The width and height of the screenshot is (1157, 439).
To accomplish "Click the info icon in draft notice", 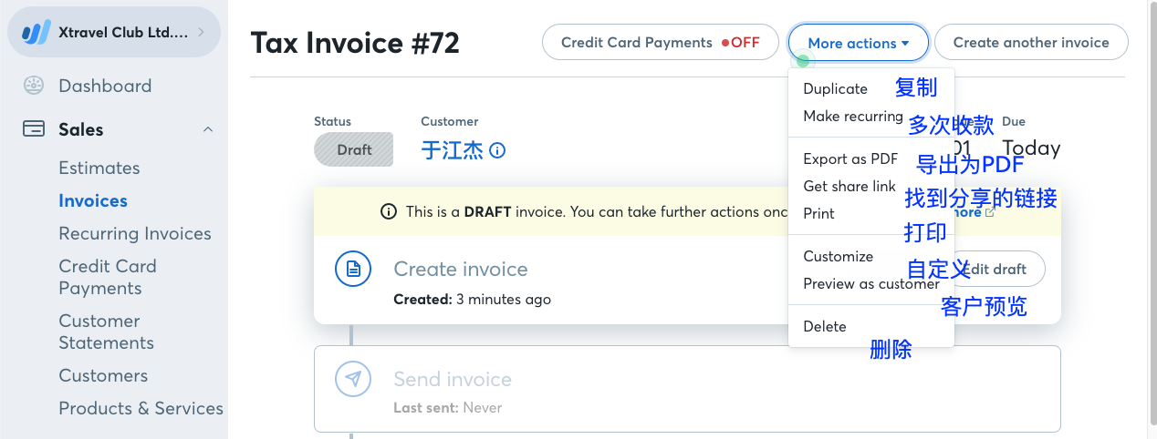I will pyautogui.click(x=389, y=211).
